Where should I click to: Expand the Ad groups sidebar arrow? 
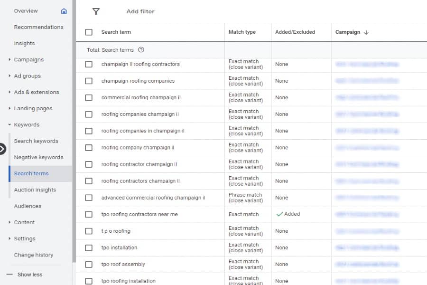tap(9, 76)
